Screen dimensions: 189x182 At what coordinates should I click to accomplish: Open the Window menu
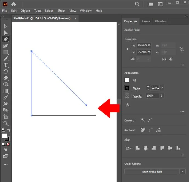tap(86, 11)
